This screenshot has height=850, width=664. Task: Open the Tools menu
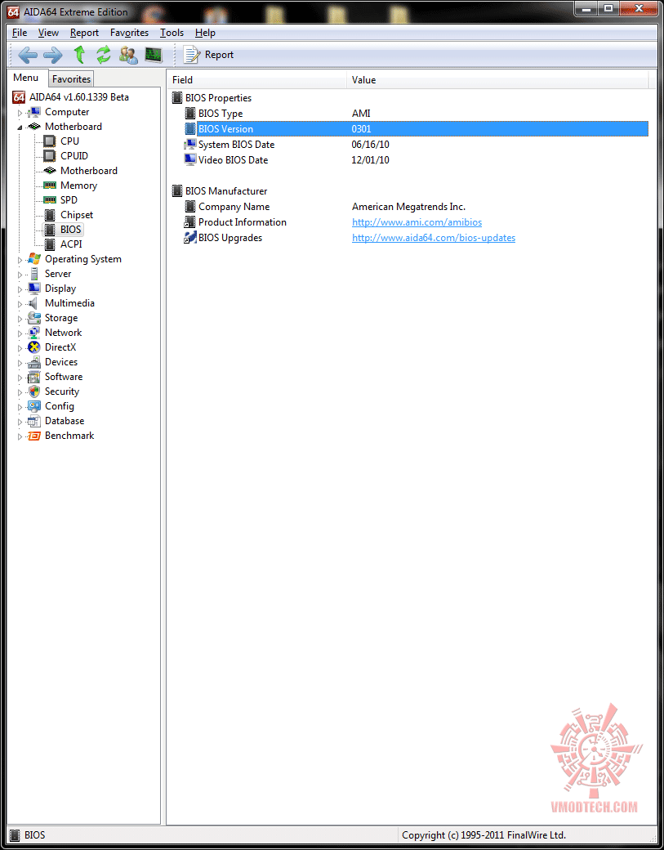pos(172,33)
